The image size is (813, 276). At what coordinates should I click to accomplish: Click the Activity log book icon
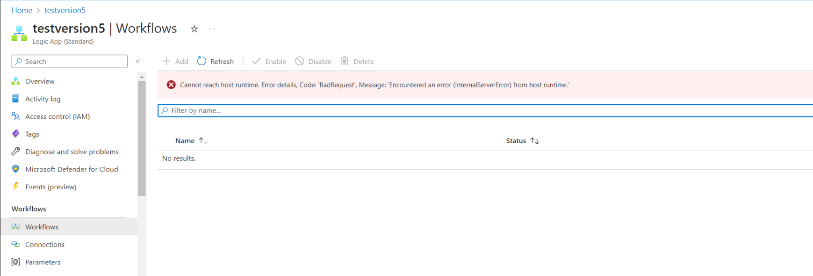click(15, 99)
